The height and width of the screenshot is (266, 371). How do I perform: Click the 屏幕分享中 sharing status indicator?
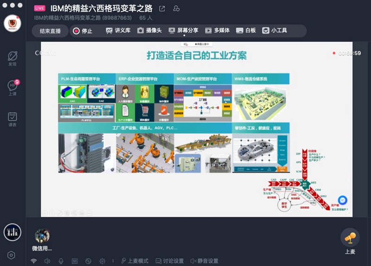[x=202, y=44]
